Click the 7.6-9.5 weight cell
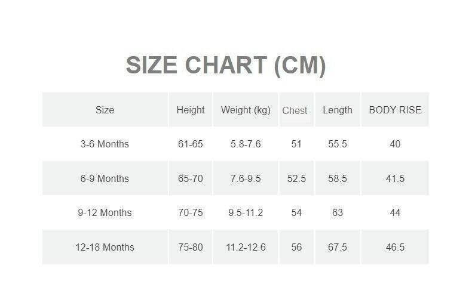Viewport: 475px width, 284px height. [x=246, y=178]
